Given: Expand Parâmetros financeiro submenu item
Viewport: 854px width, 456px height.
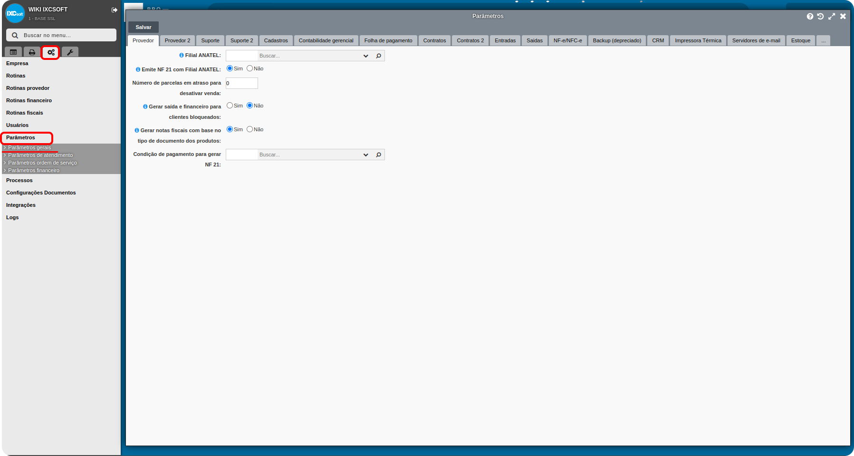Looking at the screenshot, I should (34, 170).
